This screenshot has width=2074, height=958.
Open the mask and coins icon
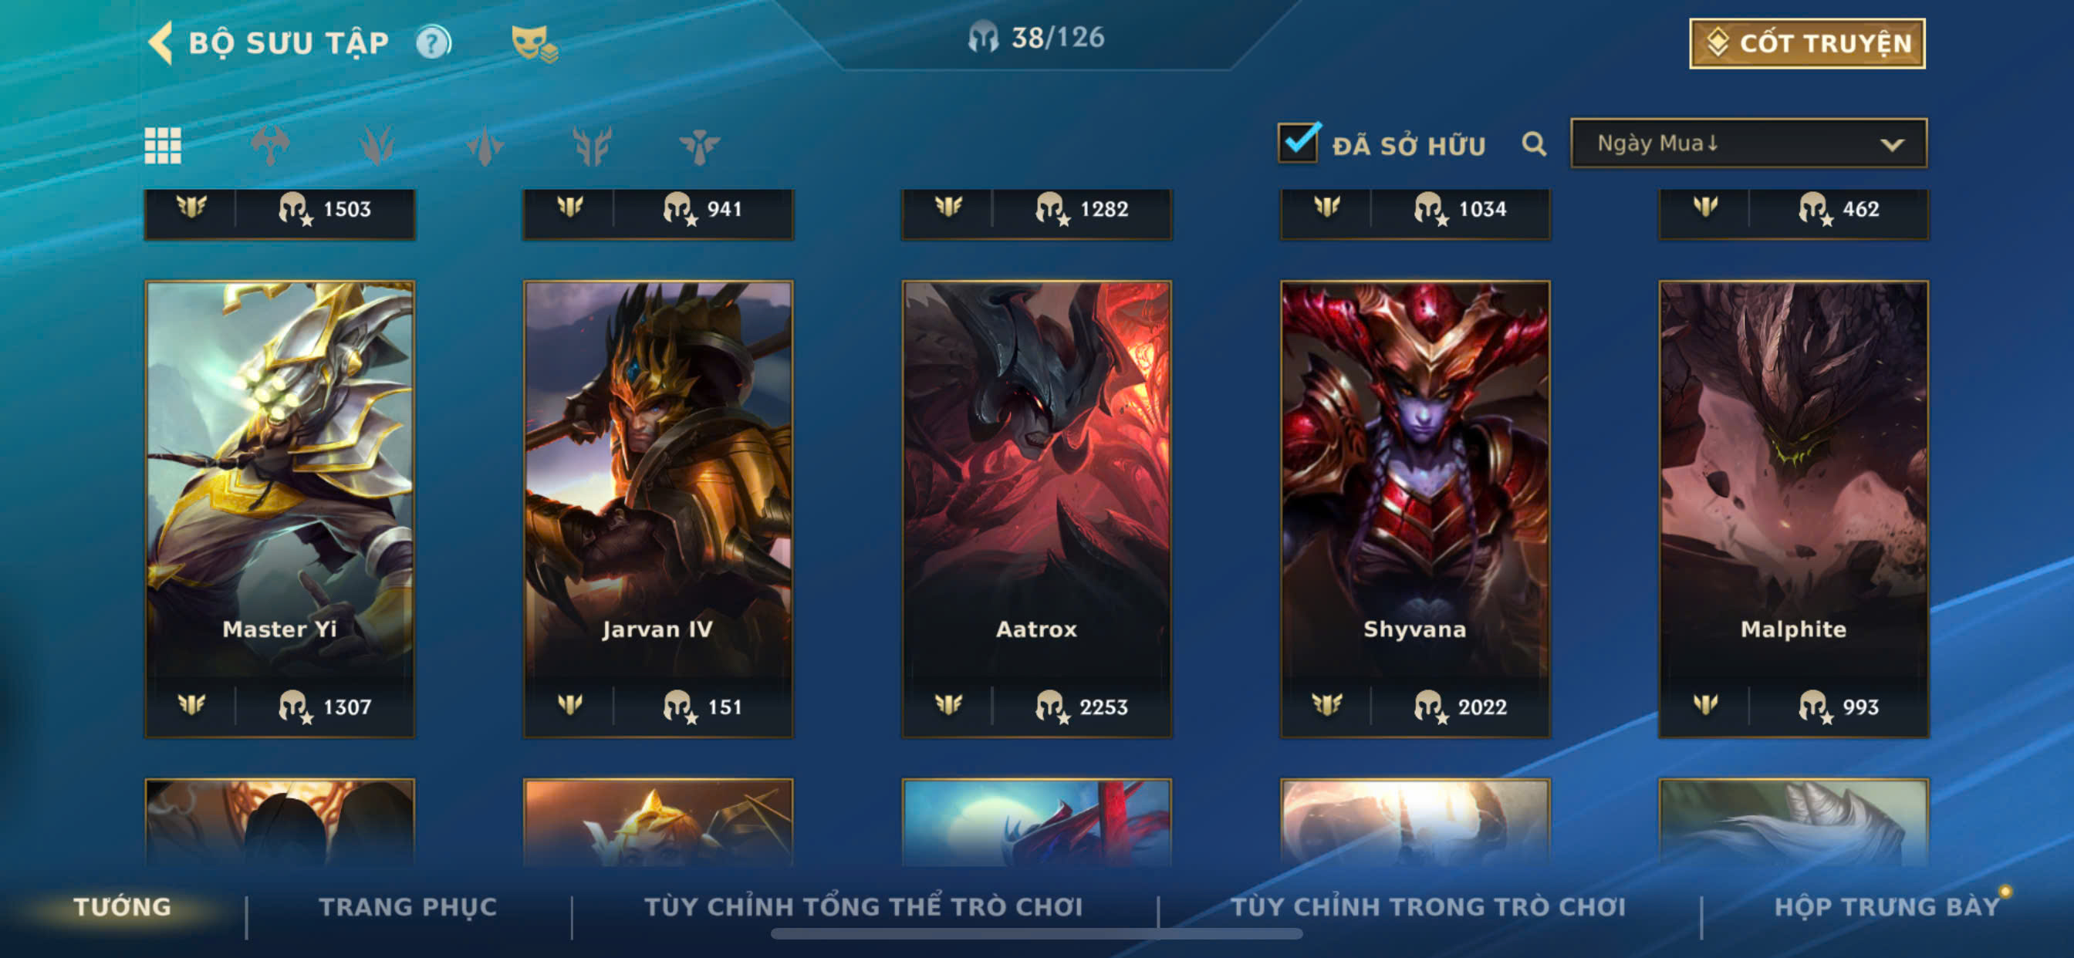pos(535,43)
